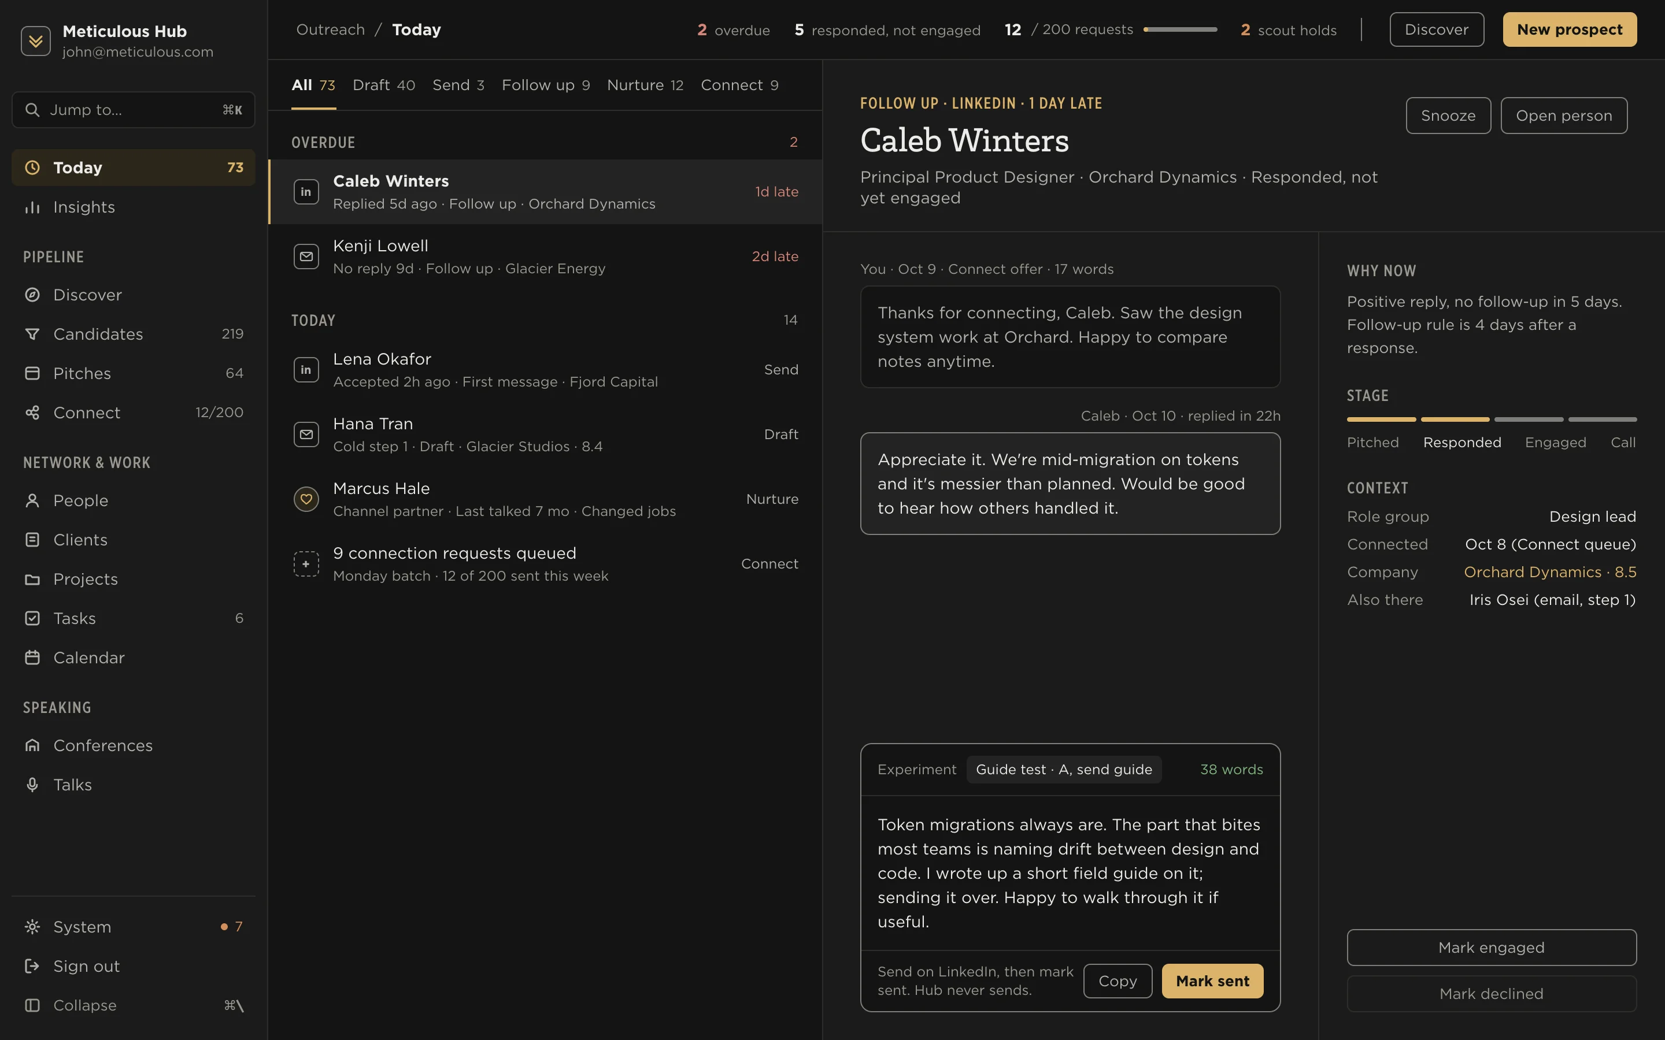
Task: Collapse the sidebar panel
Action: point(134,1005)
